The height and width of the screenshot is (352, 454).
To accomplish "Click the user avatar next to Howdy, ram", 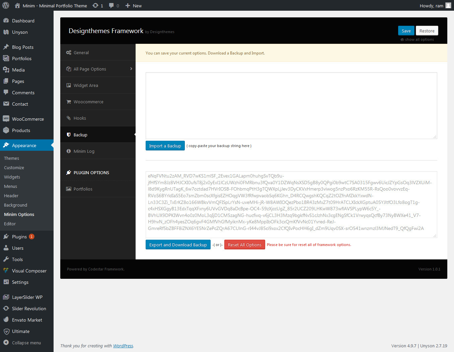I will pyautogui.click(x=448, y=5).
